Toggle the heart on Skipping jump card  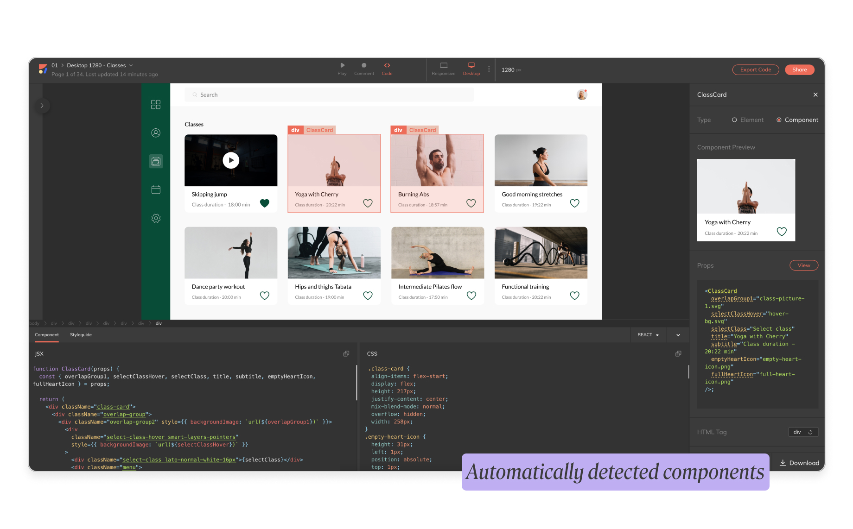point(265,203)
